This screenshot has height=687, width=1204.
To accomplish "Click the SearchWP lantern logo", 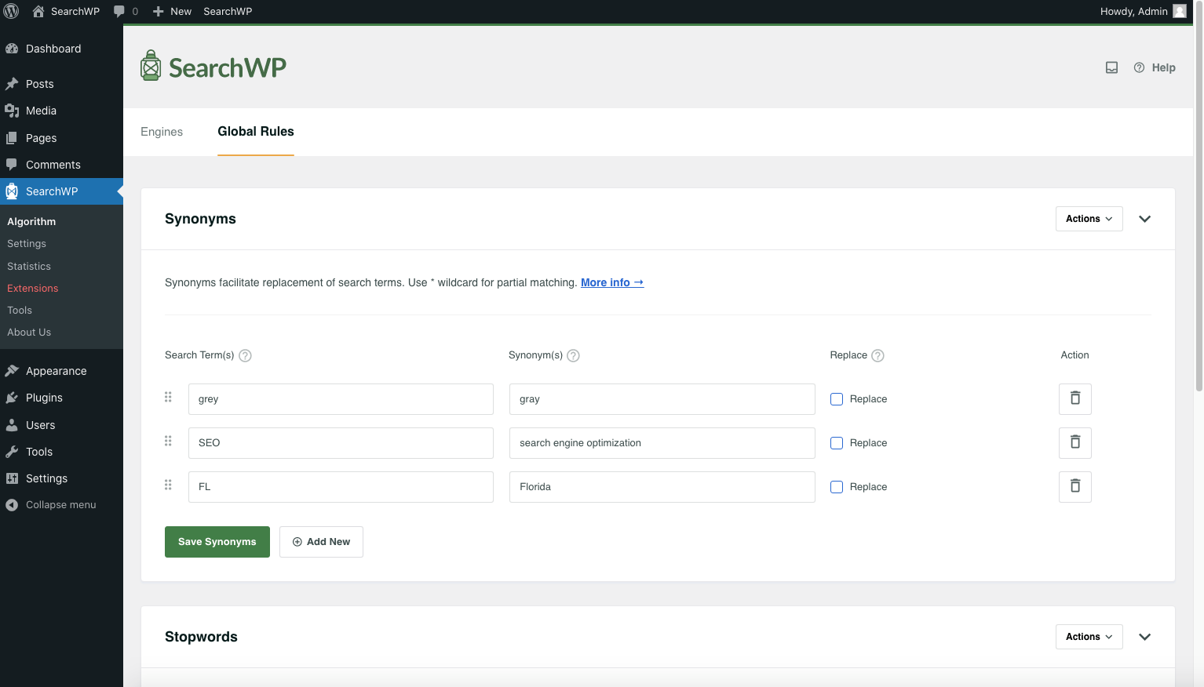I will pyautogui.click(x=149, y=67).
